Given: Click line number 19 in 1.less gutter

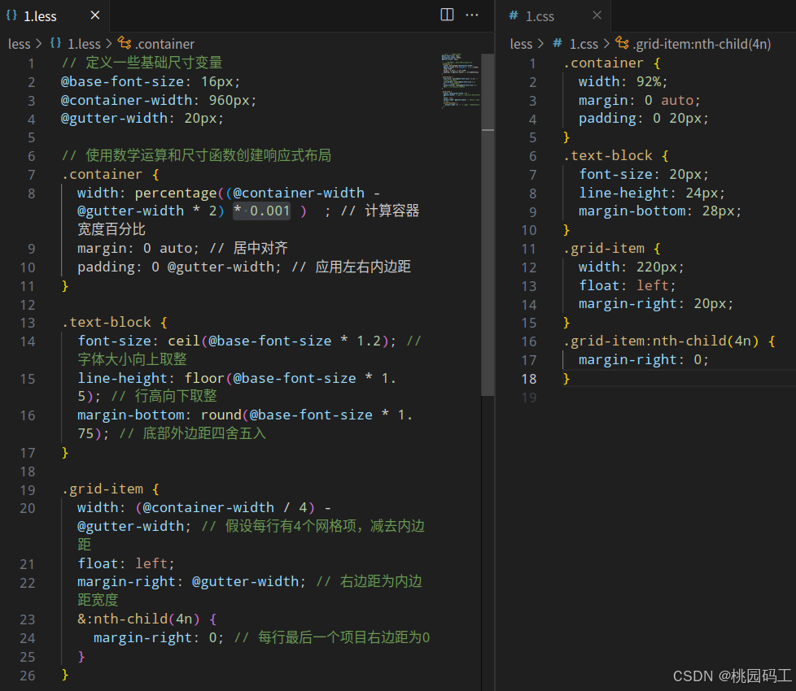Looking at the screenshot, I should point(28,489).
